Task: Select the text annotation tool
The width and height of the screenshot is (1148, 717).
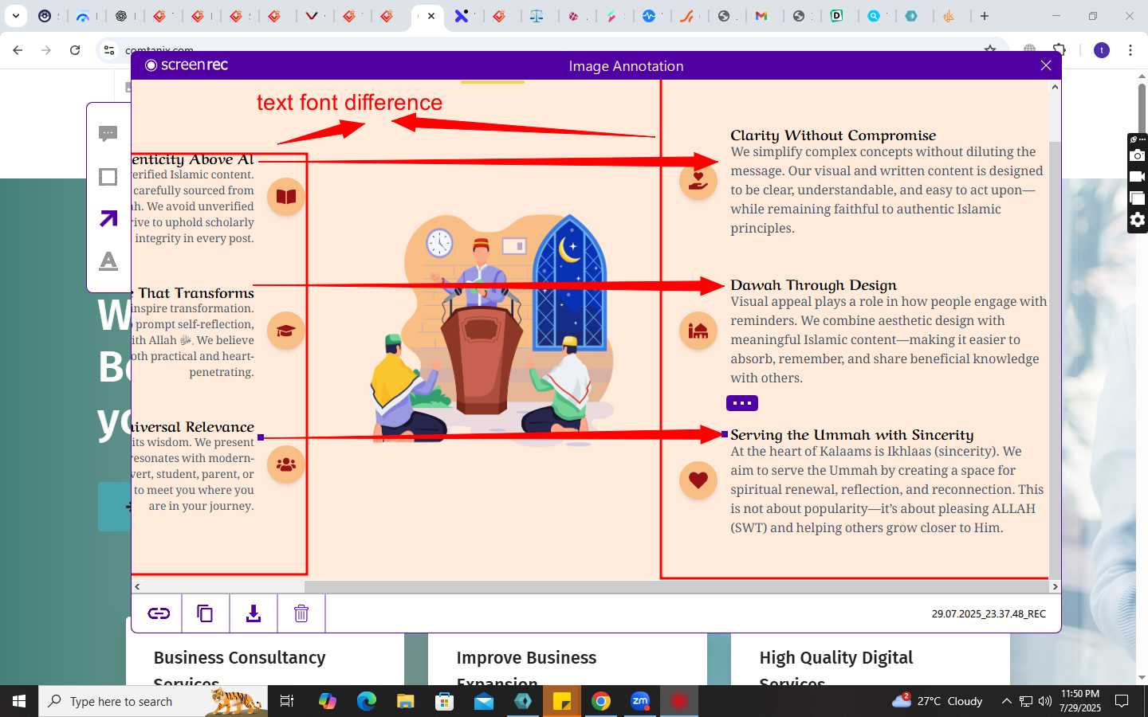Action: tap(108, 261)
